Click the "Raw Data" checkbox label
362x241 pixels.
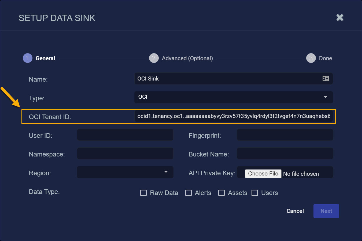pos(164,193)
